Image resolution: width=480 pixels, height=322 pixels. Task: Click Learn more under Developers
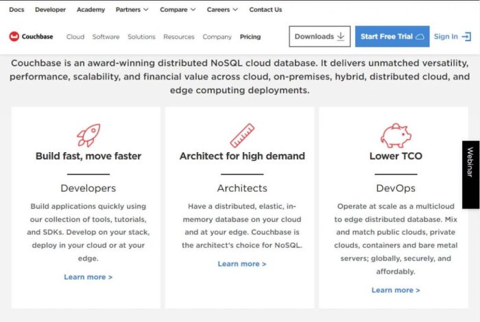pyautogui.click(x=88, y=277)
